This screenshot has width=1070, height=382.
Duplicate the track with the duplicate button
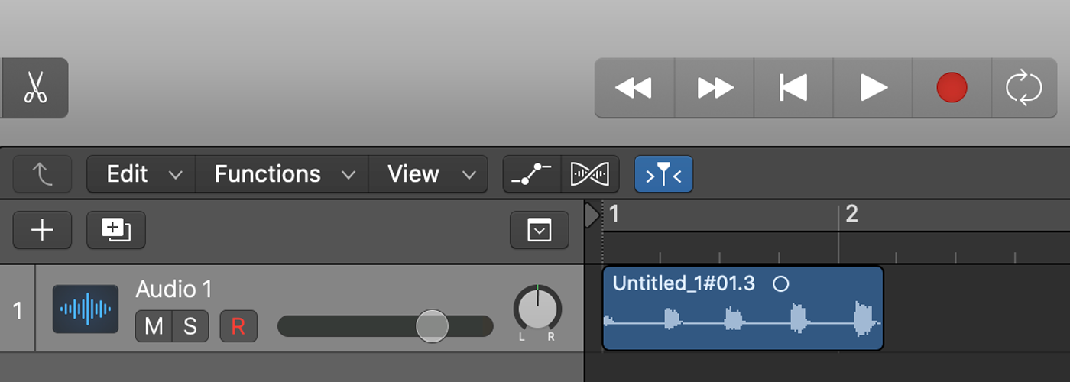point(116,230)
